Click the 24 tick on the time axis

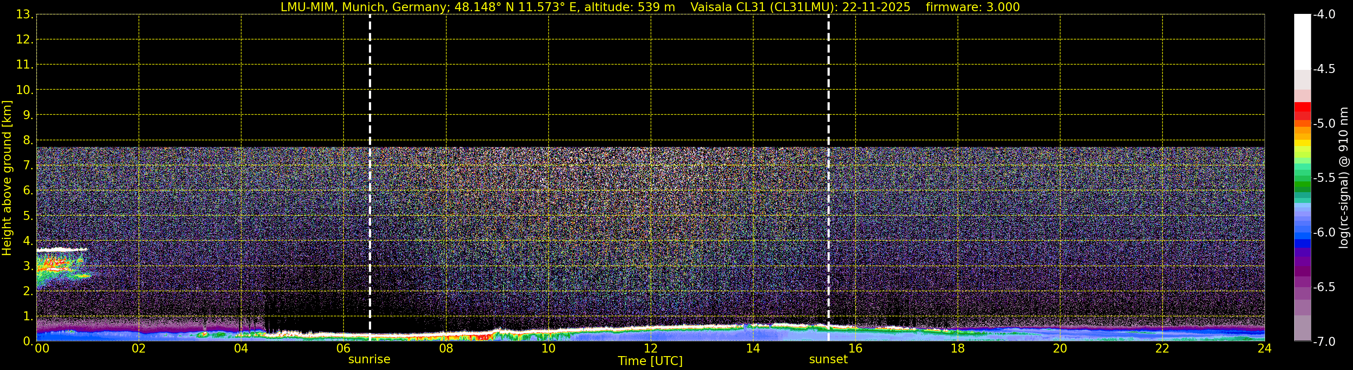click(x=1264, y=348)
